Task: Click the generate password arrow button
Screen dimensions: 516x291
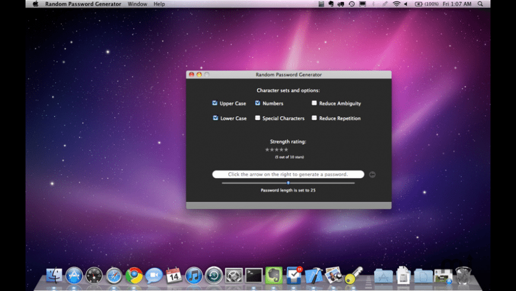Action: pos(372,175)
